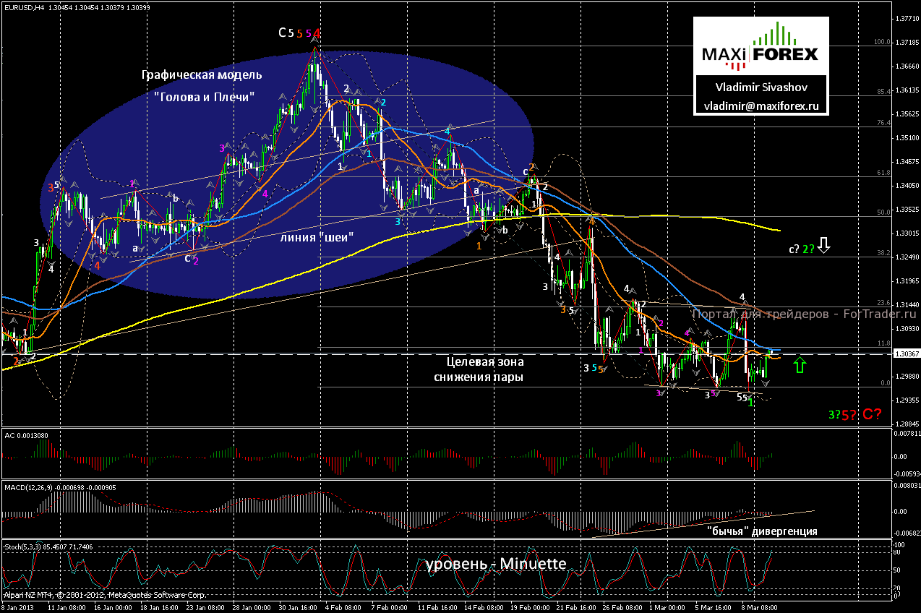Select the 23.6 Fibonacci level label
Image resolution: width=921 pixels, height=613 pixels.
pyautogui.click(x=883, y=303)
